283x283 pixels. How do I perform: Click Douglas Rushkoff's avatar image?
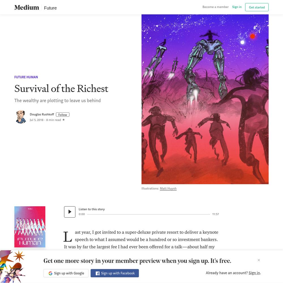pos(21,117)
